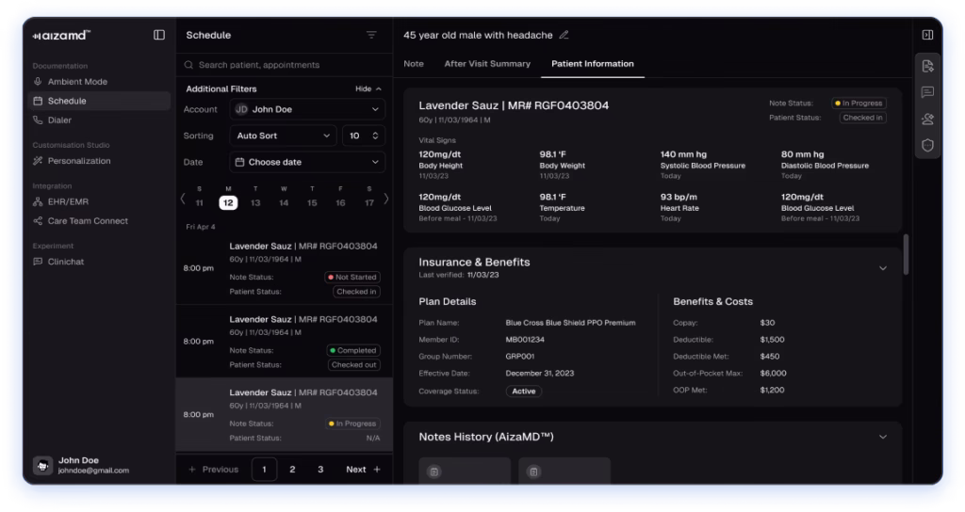Open the AI document icon in right rail
The height and width of the screenshot is (512, 965).
(927, 65)
